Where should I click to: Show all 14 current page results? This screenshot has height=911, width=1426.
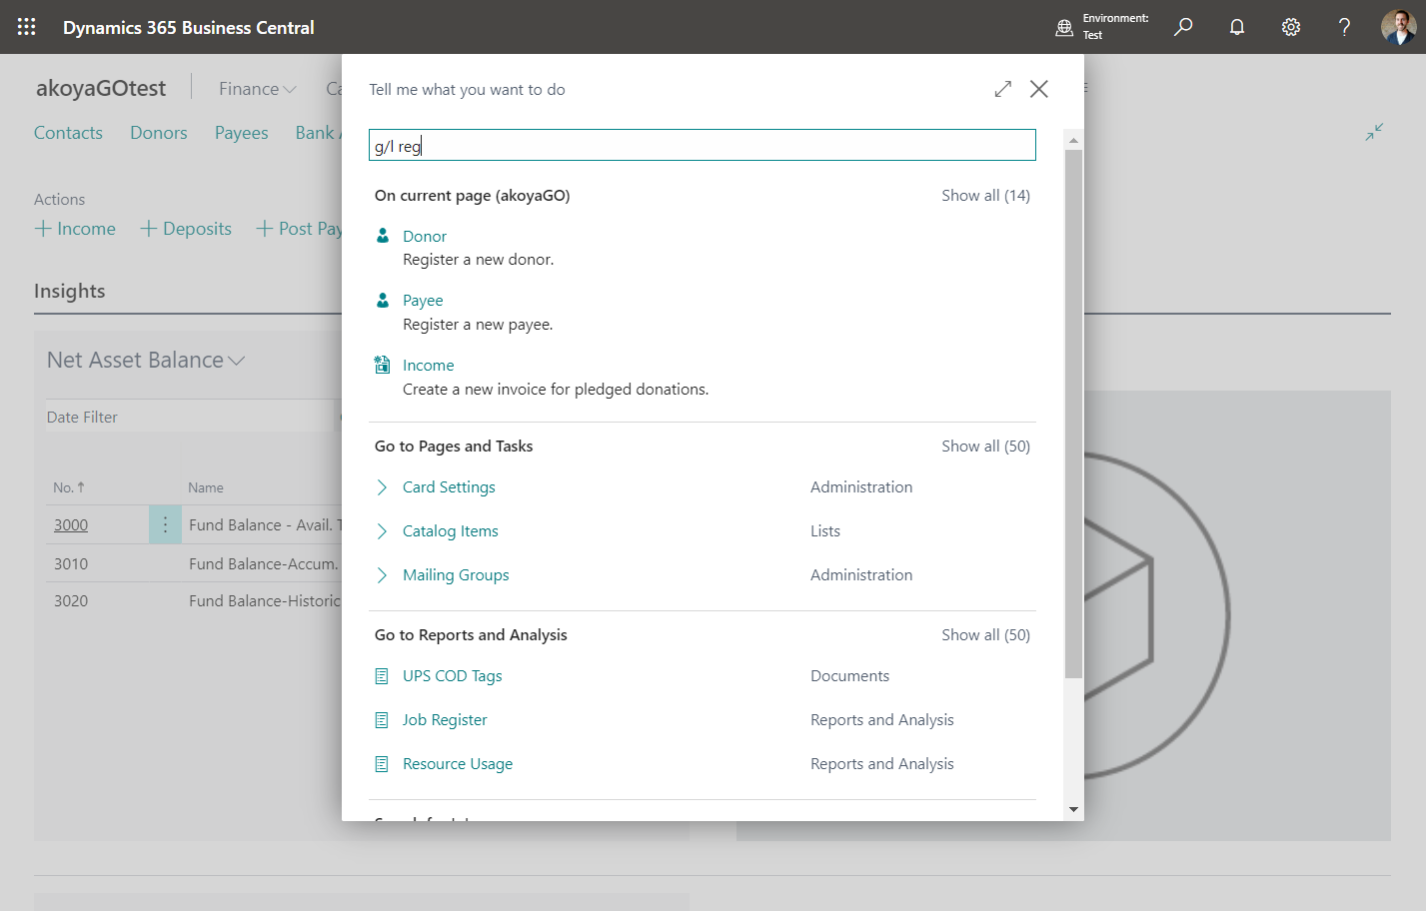[985, 196]
